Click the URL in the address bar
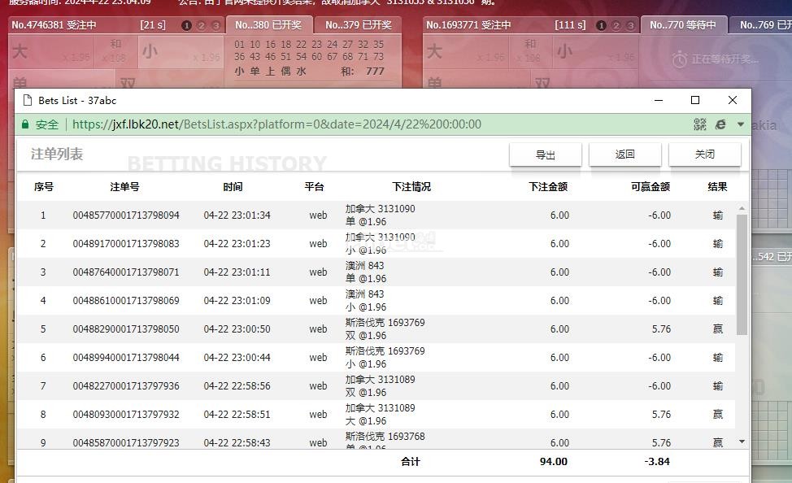Viewport: 792px width, 483px height. [276, 124]
